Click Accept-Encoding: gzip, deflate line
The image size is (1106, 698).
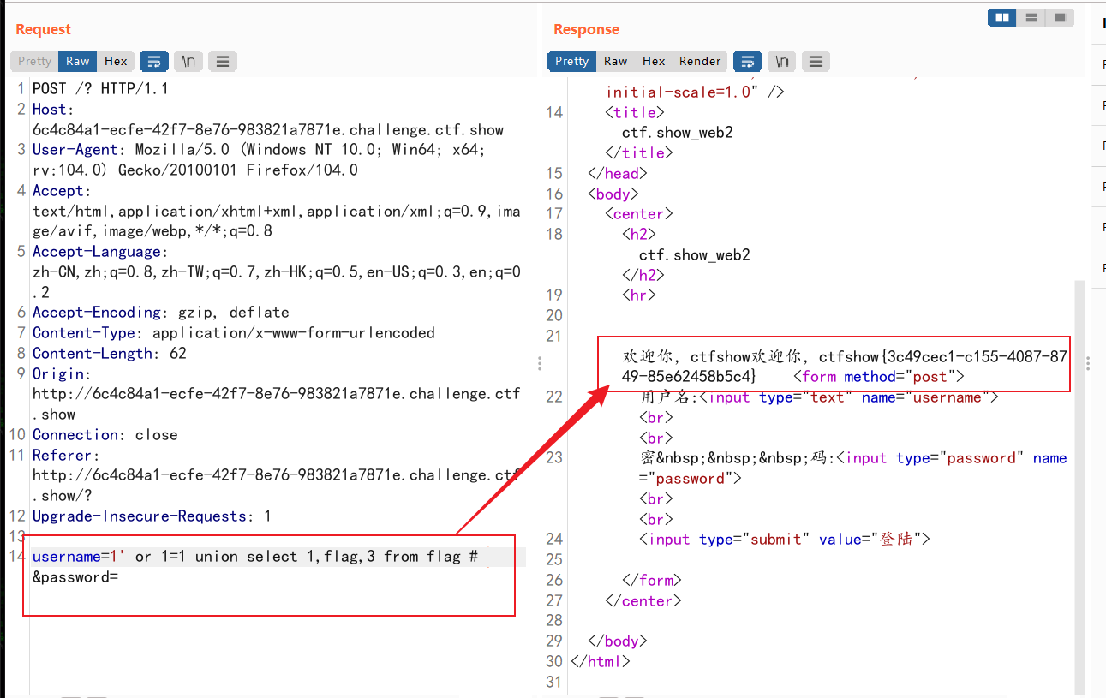coord(161,313)
